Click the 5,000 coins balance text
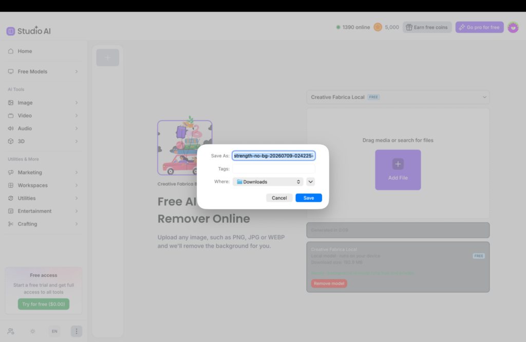This screenshot has width=526, height=342. [392, 27]
